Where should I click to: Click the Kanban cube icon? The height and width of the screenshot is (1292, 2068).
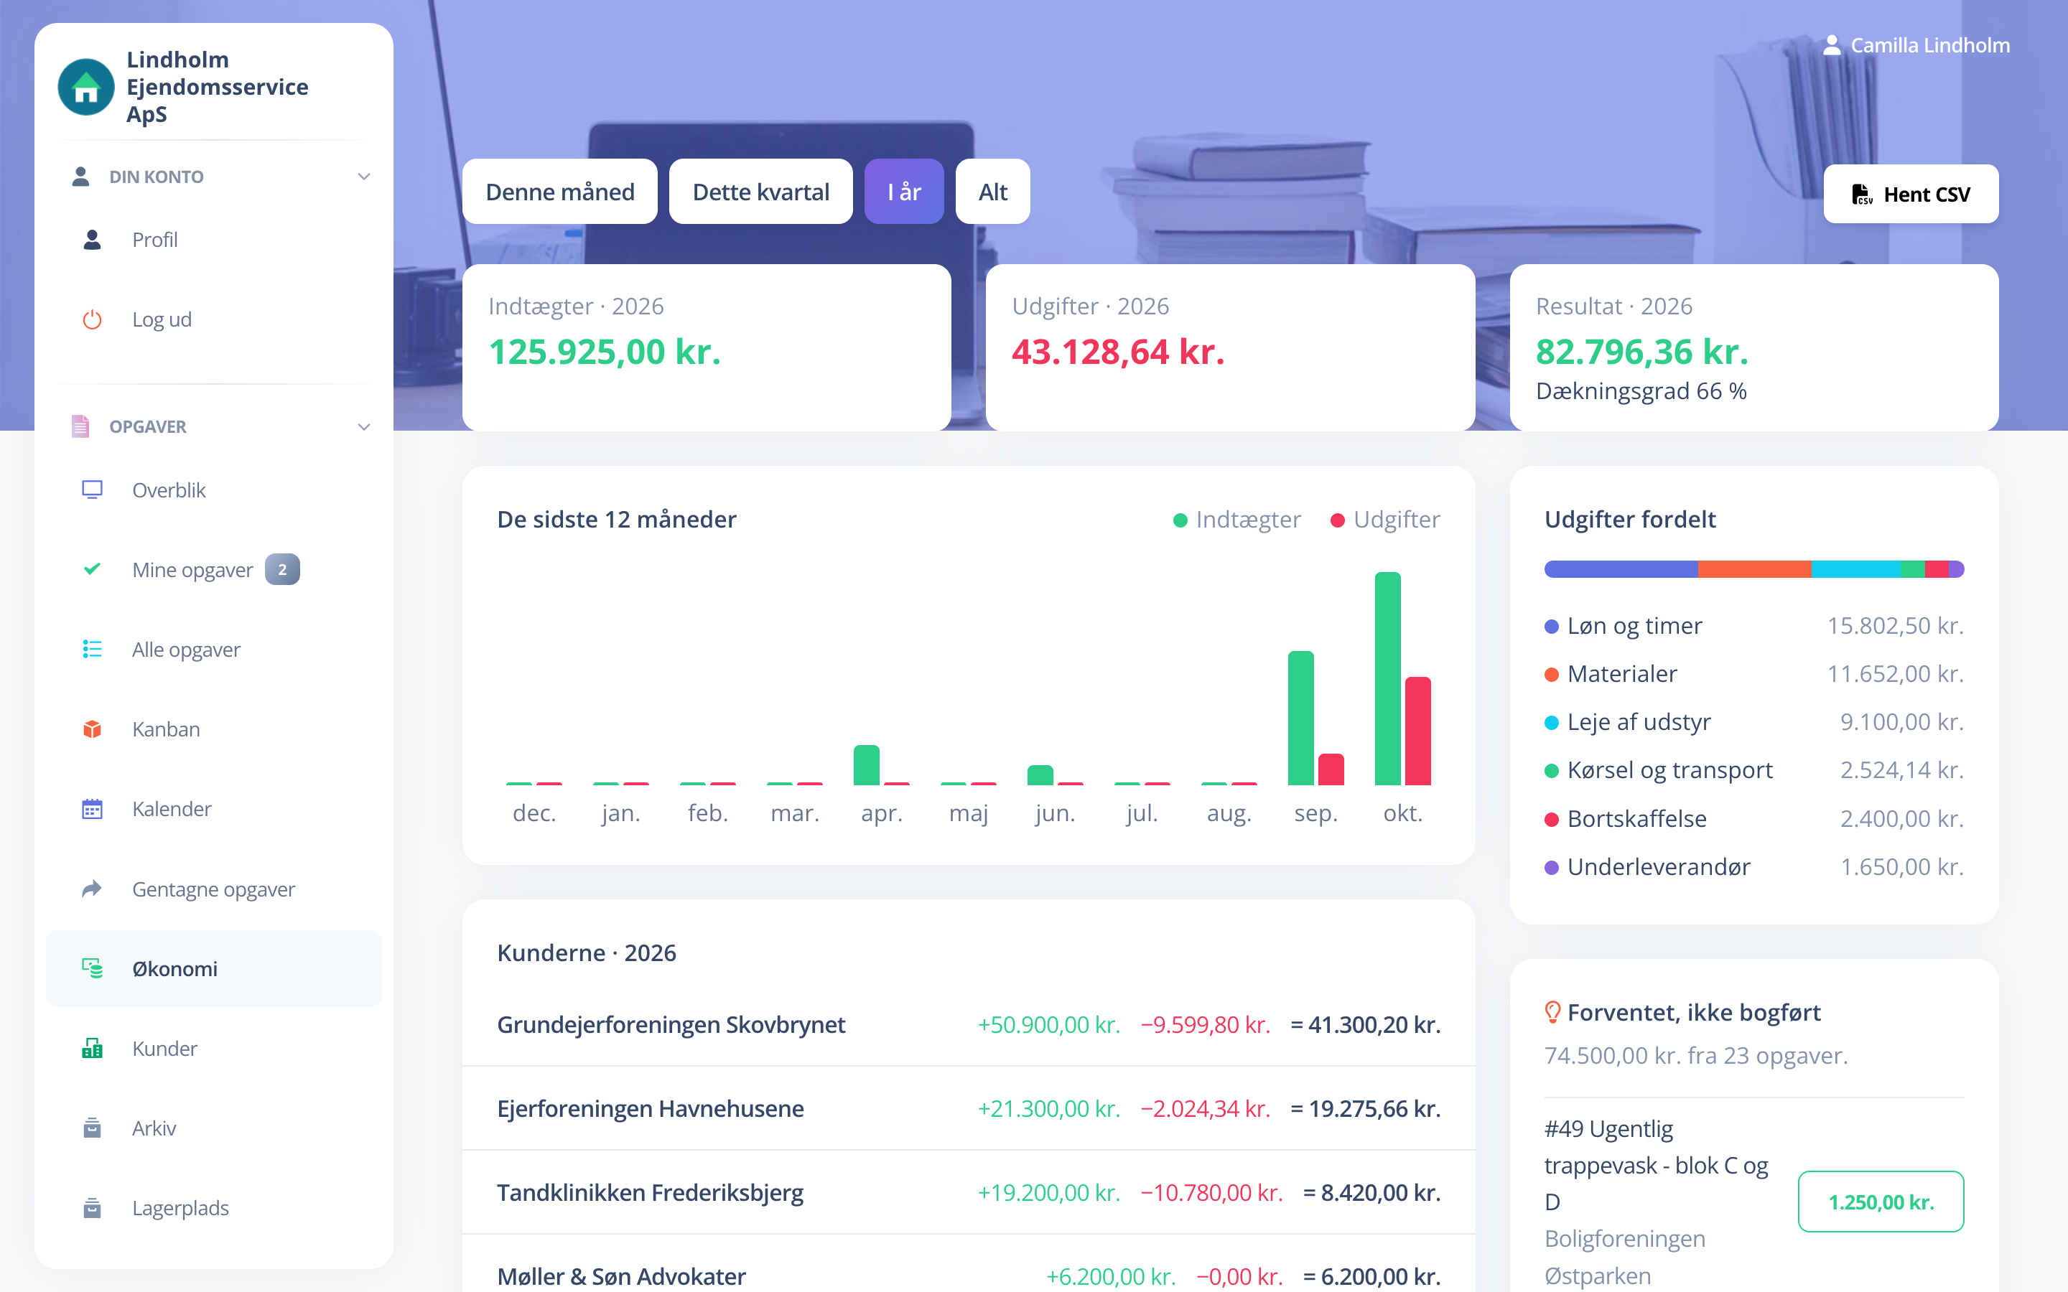pos(93,729)
